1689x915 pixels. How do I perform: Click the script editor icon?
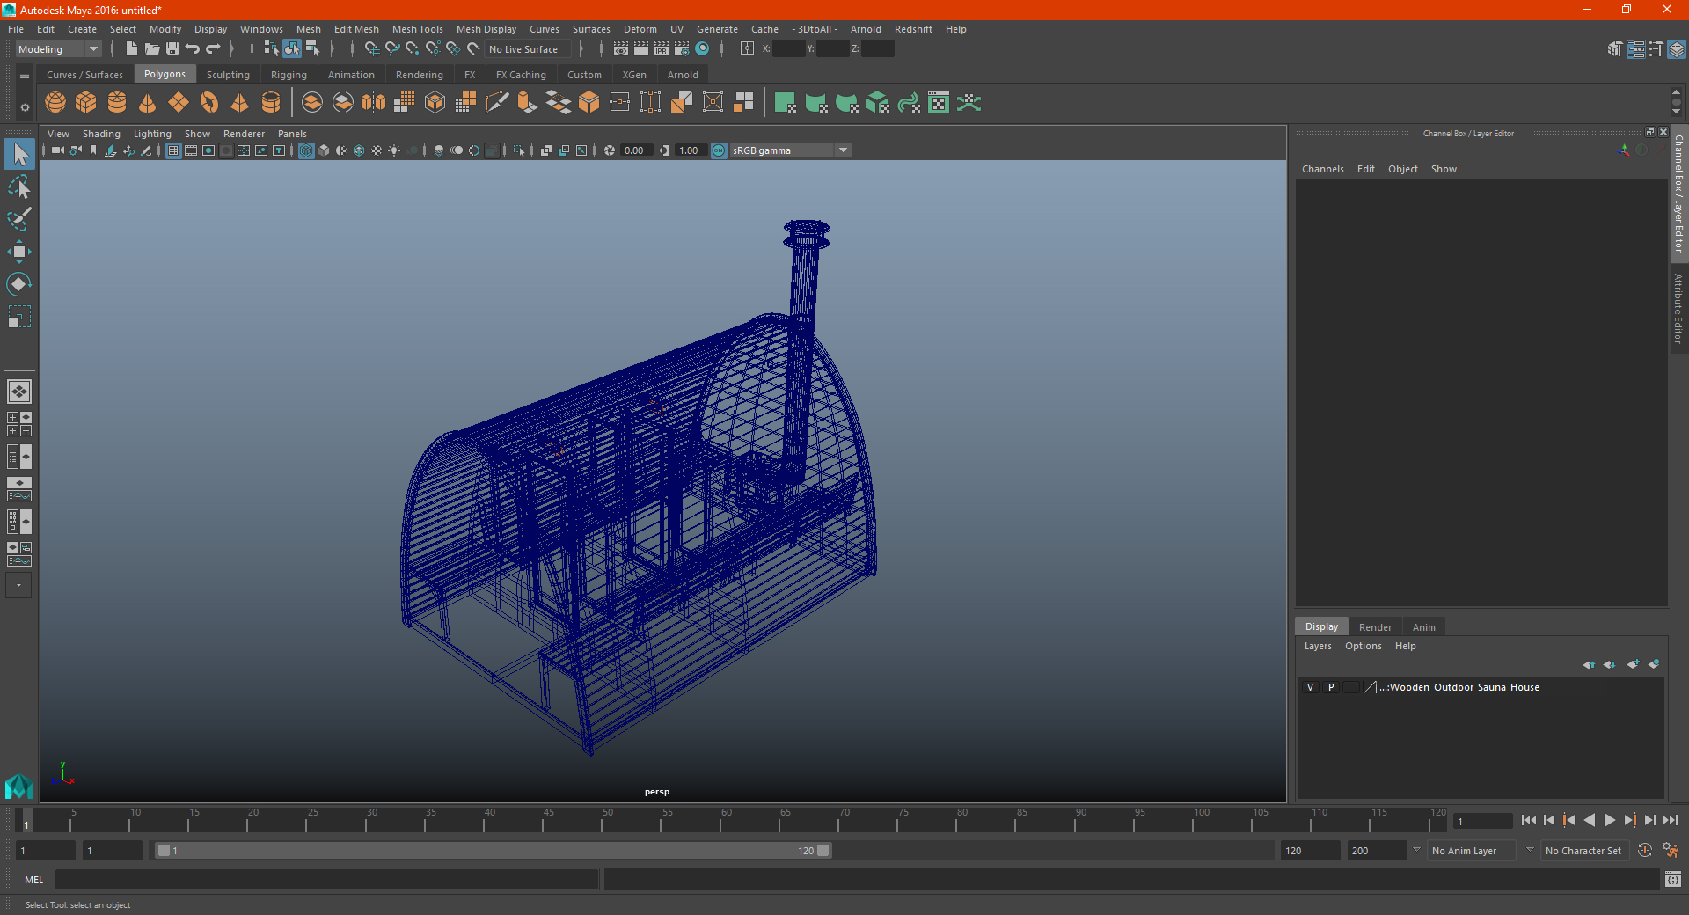(1673, 879)
